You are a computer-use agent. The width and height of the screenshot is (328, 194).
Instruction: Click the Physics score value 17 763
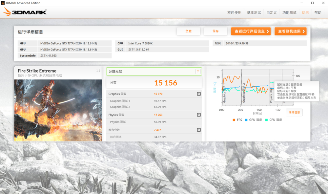point(158,115)
